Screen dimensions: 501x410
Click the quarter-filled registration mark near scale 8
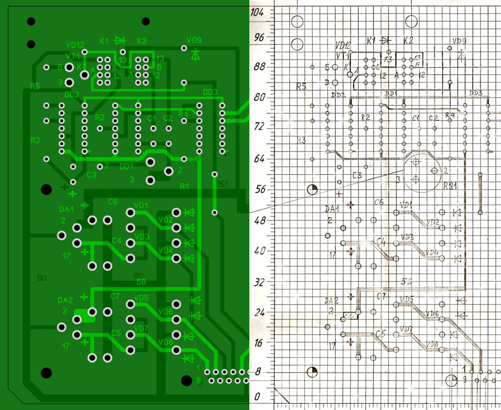point(312,372)
